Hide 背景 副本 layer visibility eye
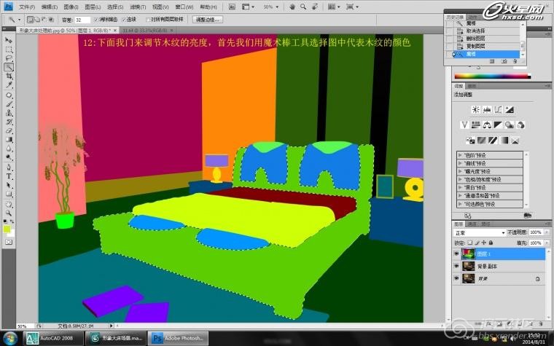The height and width of the screenshot is (346, 554). tap(456, 266)
